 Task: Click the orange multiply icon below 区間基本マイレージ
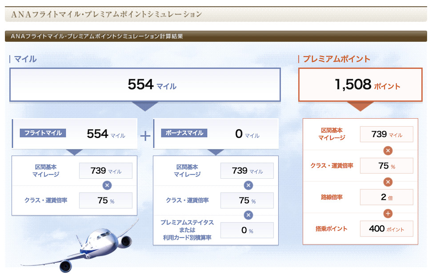click(x=388, y=150)
